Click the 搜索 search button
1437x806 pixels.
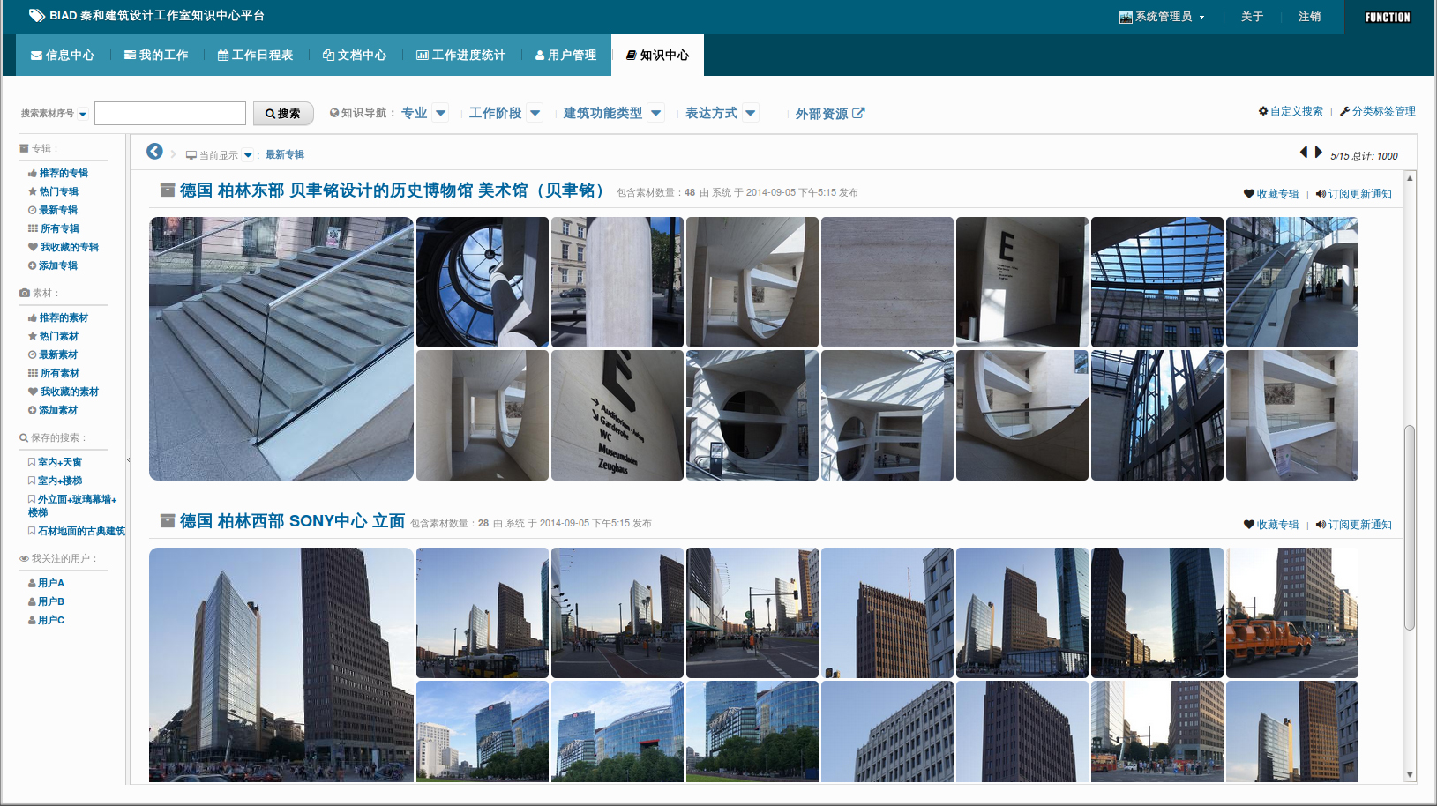[283, 113]
